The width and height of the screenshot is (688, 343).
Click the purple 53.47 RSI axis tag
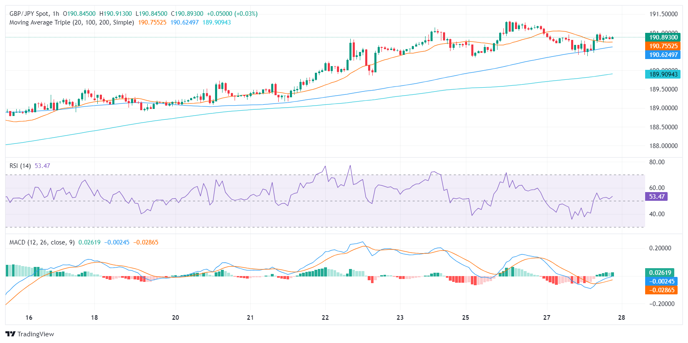pyautogui.click(x=656, y=197)
